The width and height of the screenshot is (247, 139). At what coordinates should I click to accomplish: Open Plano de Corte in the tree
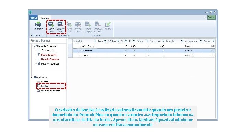coord(48,55)
